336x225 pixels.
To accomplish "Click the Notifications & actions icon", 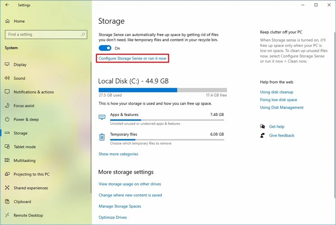I will pos(7,92).
